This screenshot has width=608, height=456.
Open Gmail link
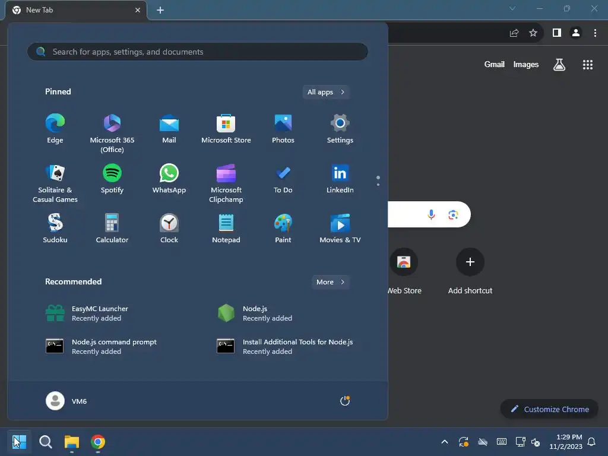click(494, 64)
